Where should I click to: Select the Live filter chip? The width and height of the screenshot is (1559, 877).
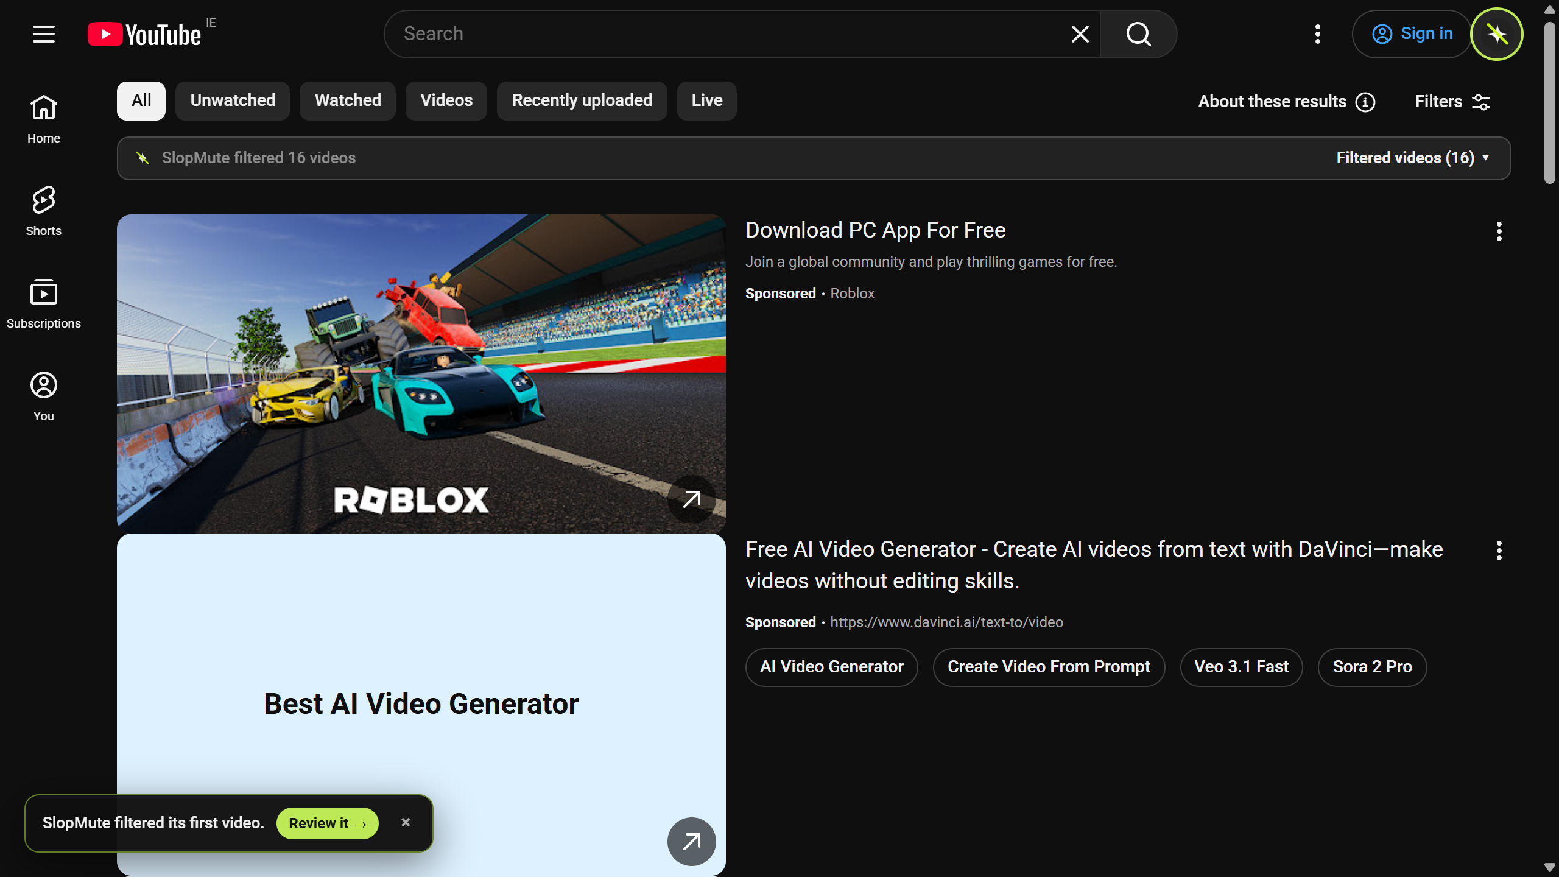(707, 100)
